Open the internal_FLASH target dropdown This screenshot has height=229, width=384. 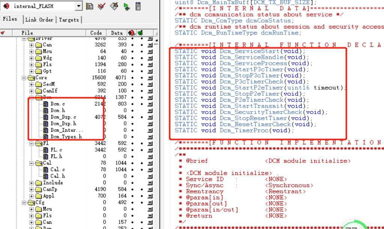pos(78,6)
